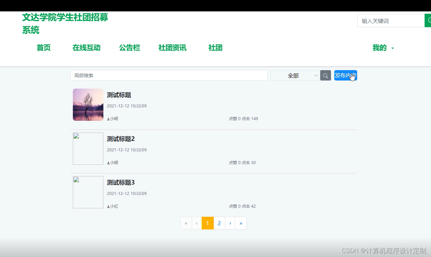The image size is (431, 257).
Task: Click the broken image thumbnail of 测试标题2
Action: pos(88,149)
